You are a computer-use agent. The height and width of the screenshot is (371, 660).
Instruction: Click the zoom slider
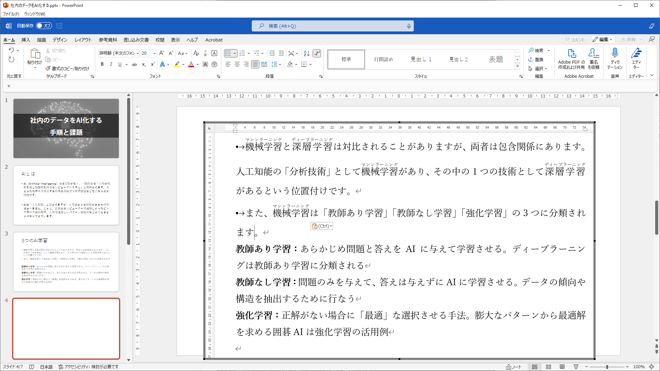(x=607, y=367)
